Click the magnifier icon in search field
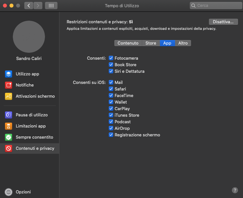Image resolution: width=243 pixels, height=198 pixels. pyautogui.click(x=193, y=6)
